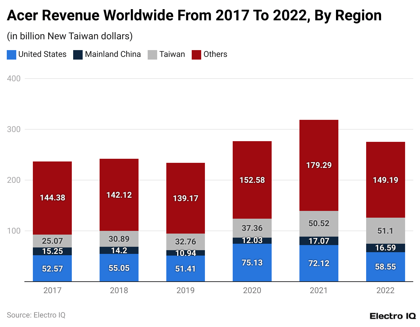Image resolution: width=420 pixels, height=327 pixels.
Task: Click the gray 37.36 segment in 2020 bar
Action: pyautogui.click(x=252, y=228)
